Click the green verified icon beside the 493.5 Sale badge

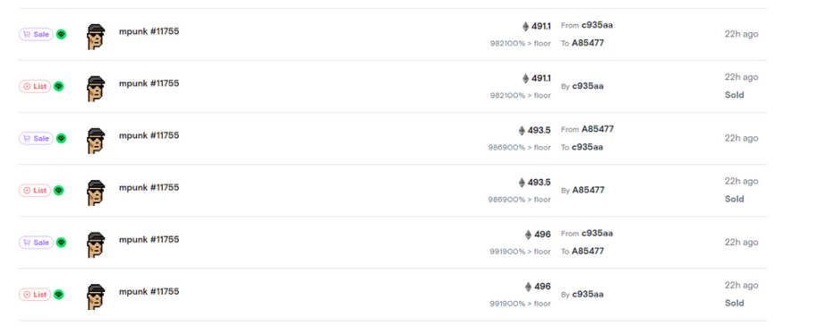(x=61, y=139)
